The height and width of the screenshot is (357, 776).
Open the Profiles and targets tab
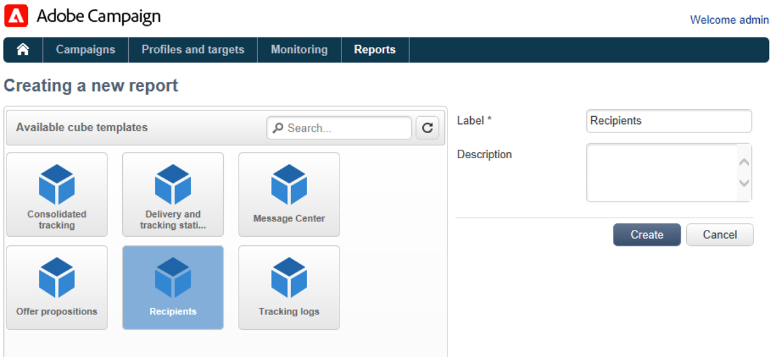[193, 50]
